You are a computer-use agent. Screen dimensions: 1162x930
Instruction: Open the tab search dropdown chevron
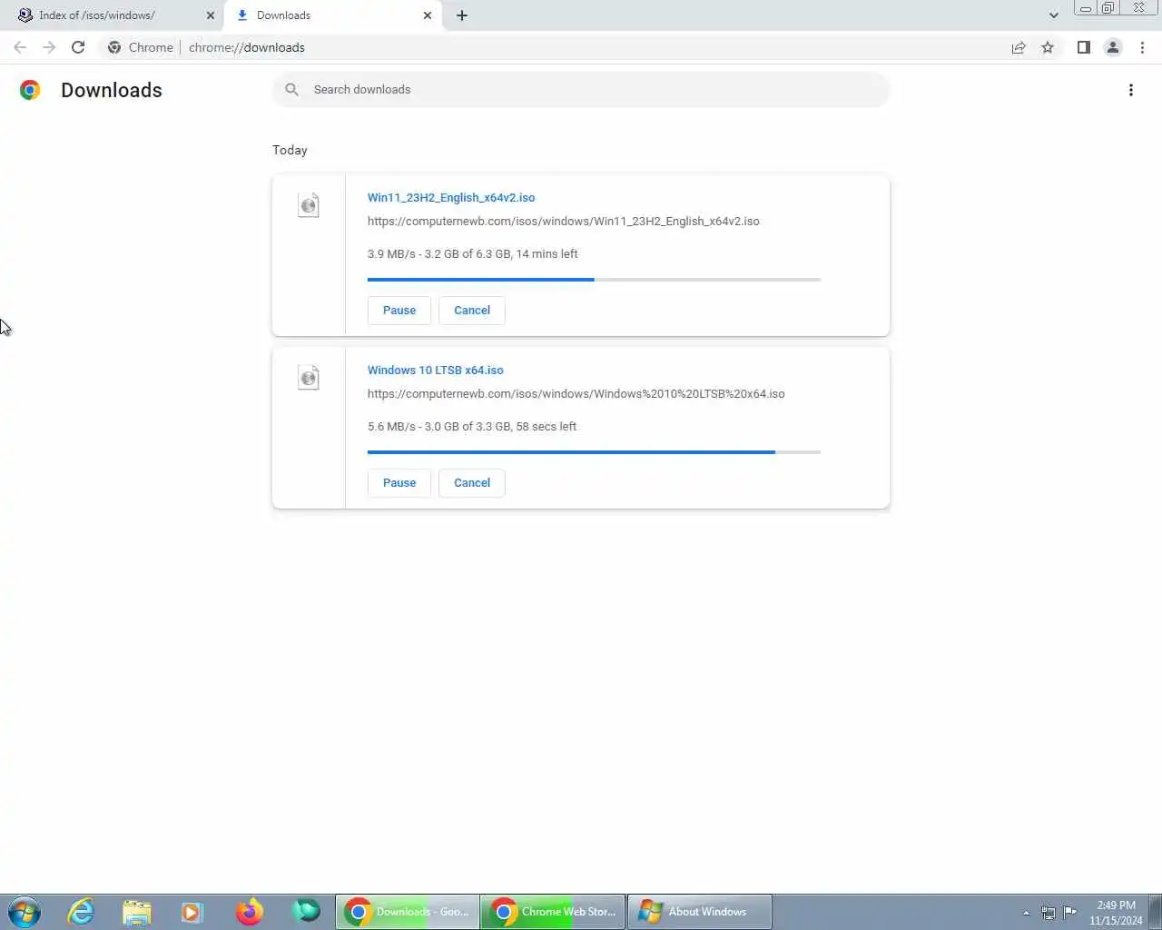pos(1053,15)
